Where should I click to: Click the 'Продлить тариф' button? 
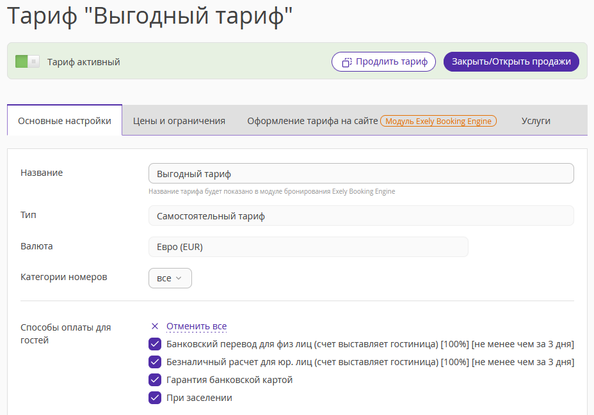pos(383,61)
